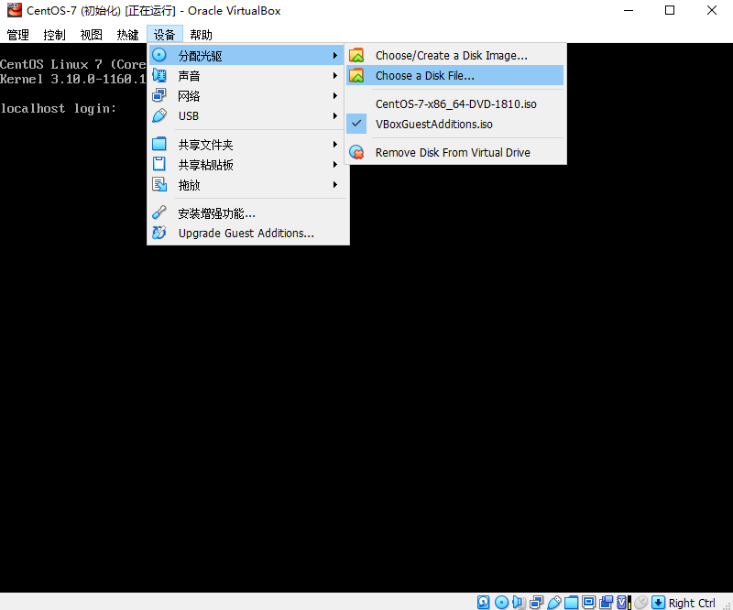Viewport: 733px width, 610px height.
Task: Click the wrench icon beside 安装增强功能
Action: point(159,212)
